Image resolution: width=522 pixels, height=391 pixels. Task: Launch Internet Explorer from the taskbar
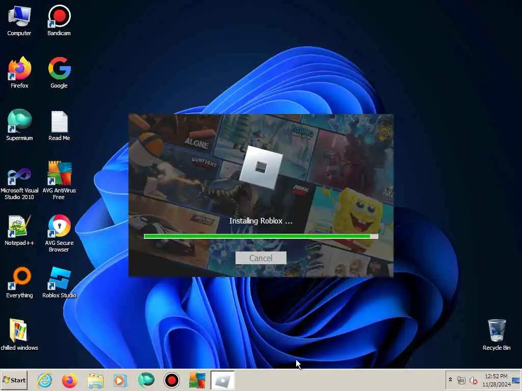pos(45,380)
